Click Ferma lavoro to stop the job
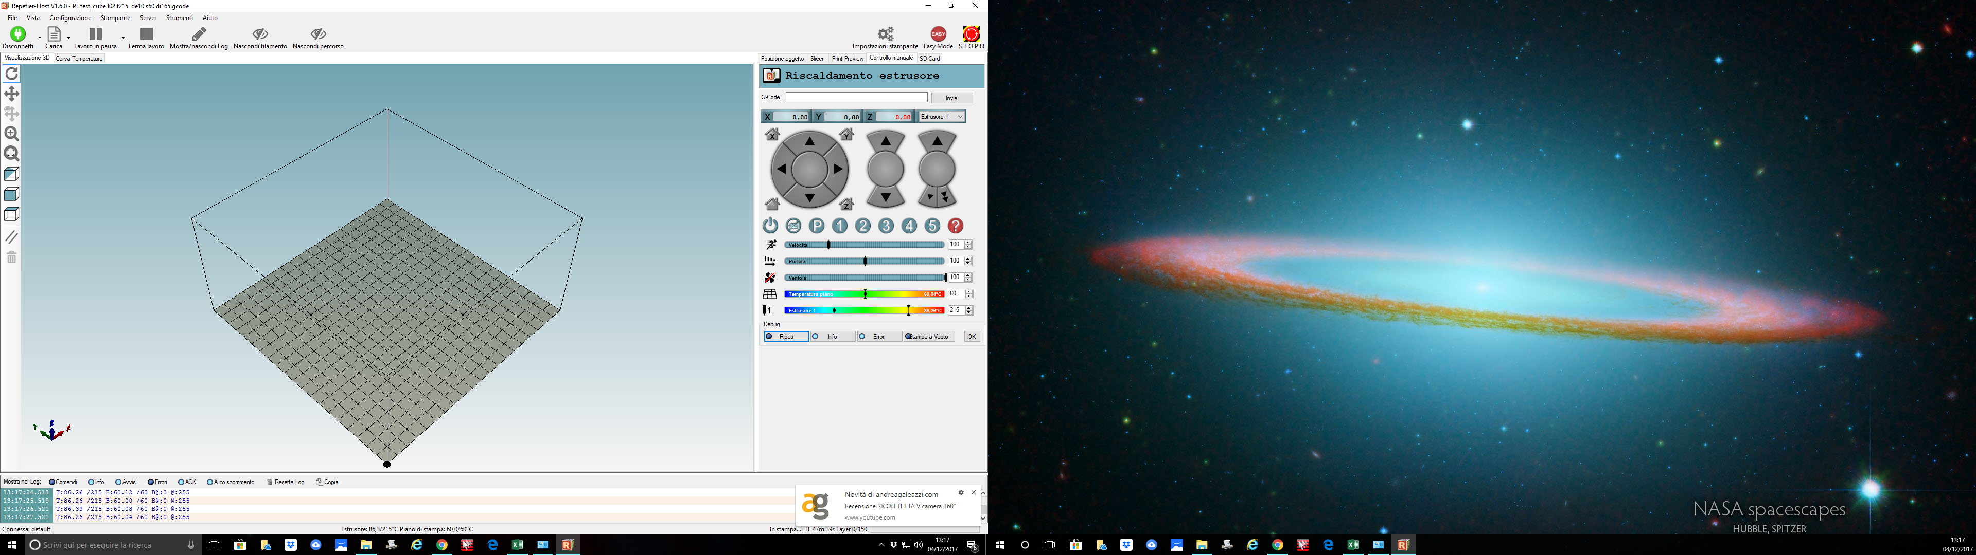1976x555 pixels. pyautogui.click(x=147, y=38)
